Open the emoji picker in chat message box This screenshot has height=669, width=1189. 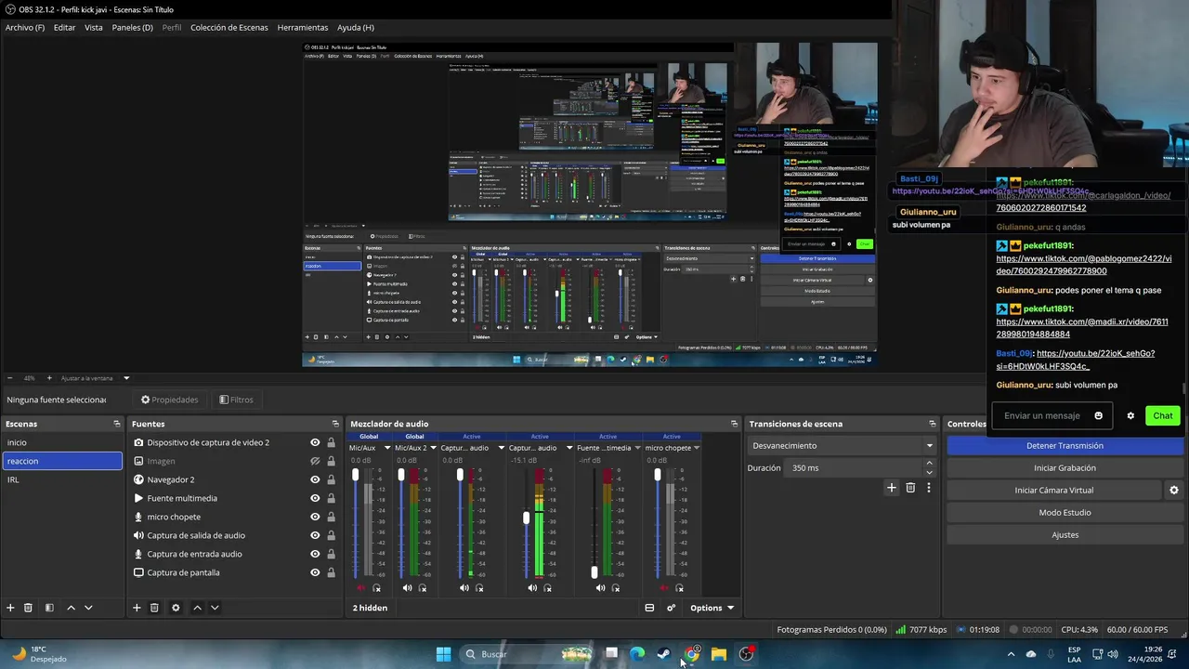click(1098, 415)
